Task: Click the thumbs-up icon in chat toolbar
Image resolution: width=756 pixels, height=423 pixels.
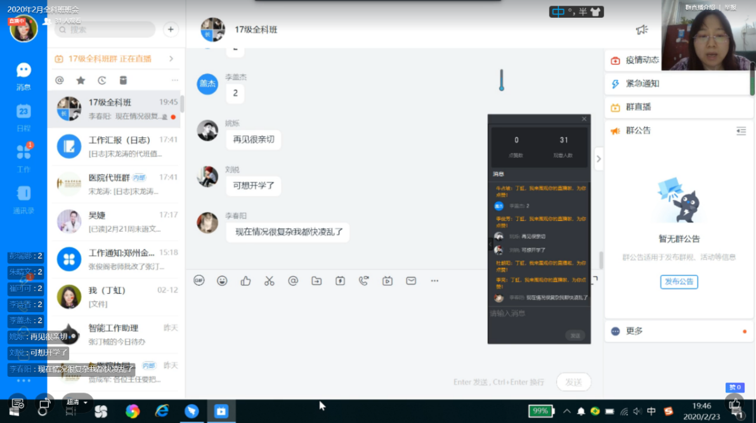Action: (245, 281)
